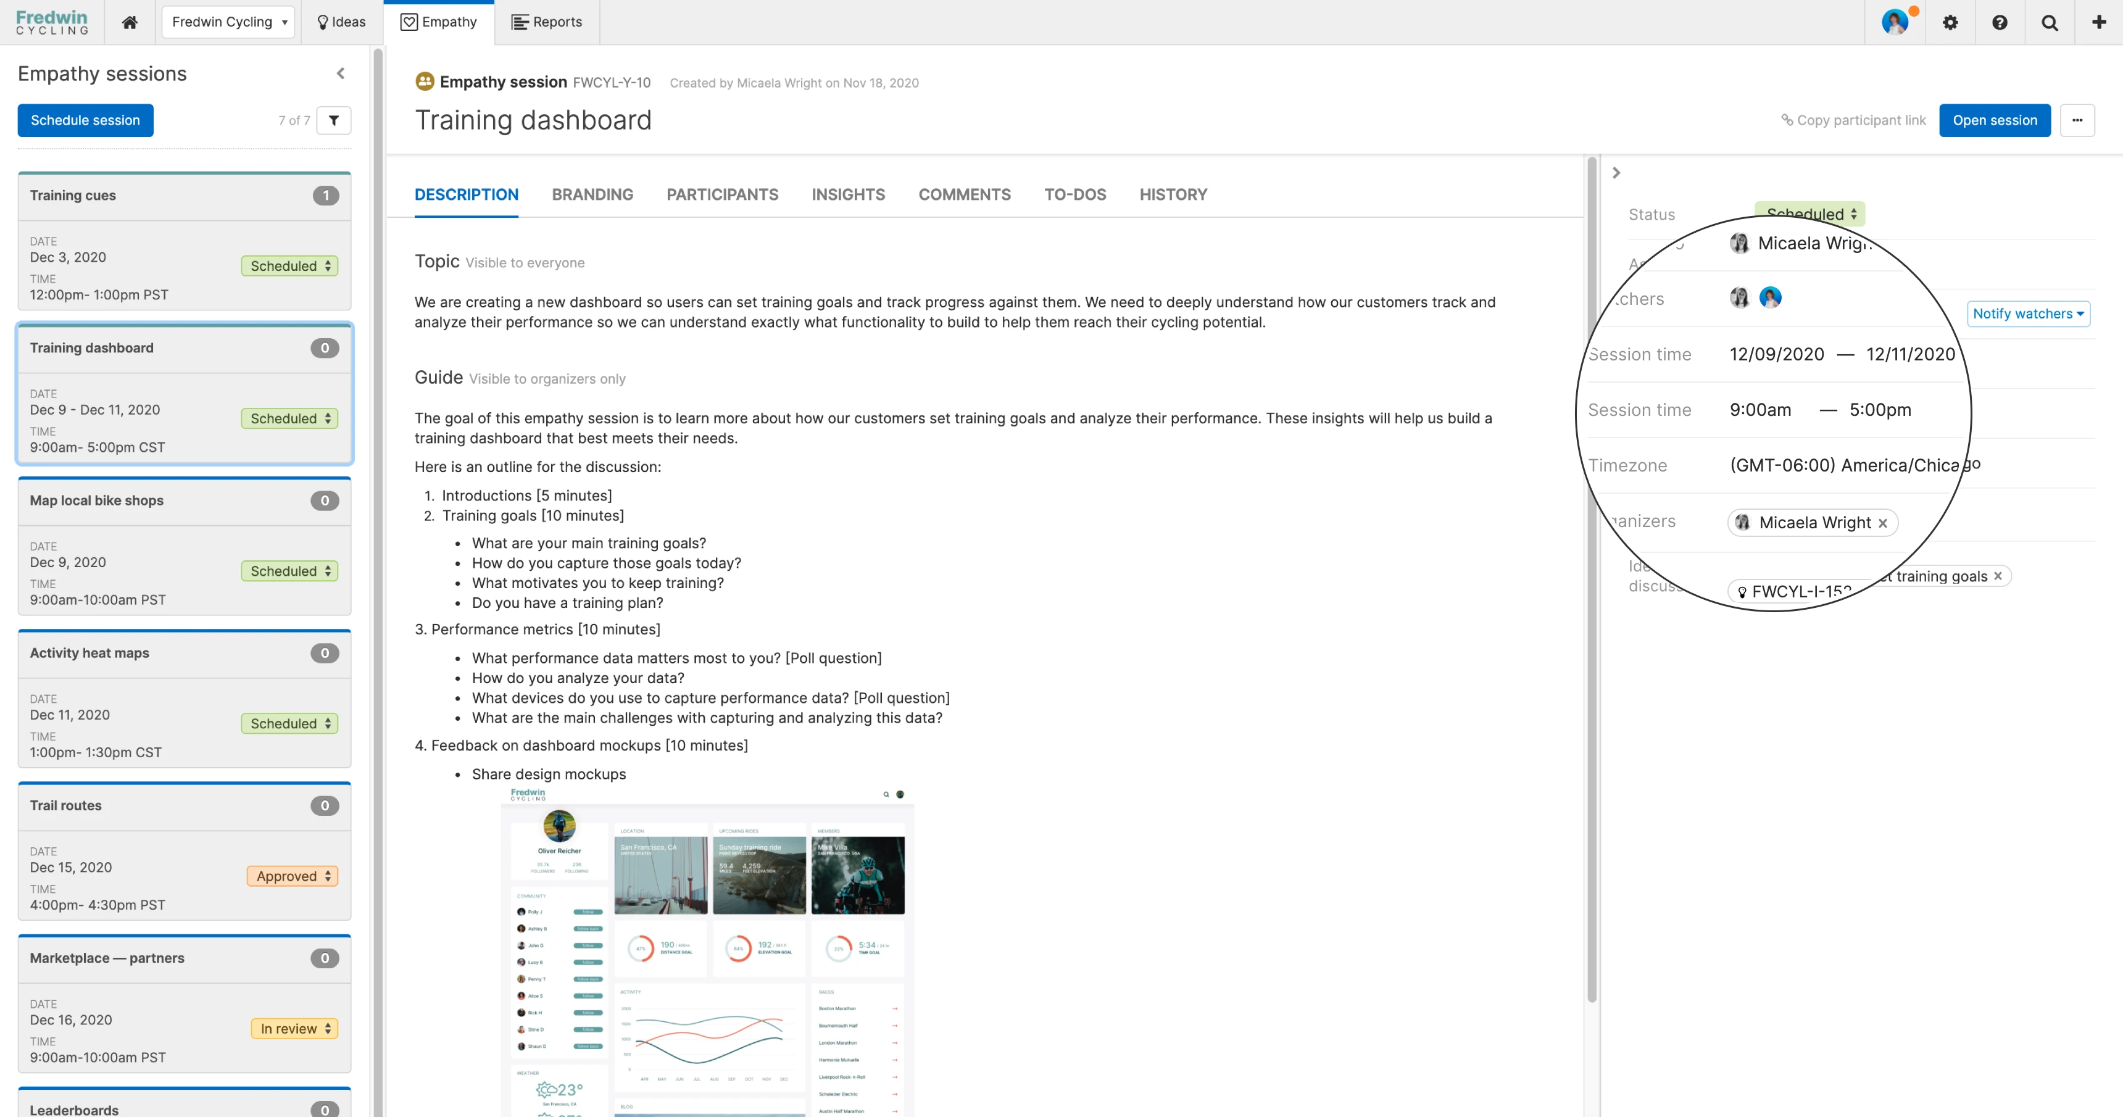The width and height of the screenshot is (2123, 1117).
Task: Open the three-dot more options button
Action: coord(2077,120)
